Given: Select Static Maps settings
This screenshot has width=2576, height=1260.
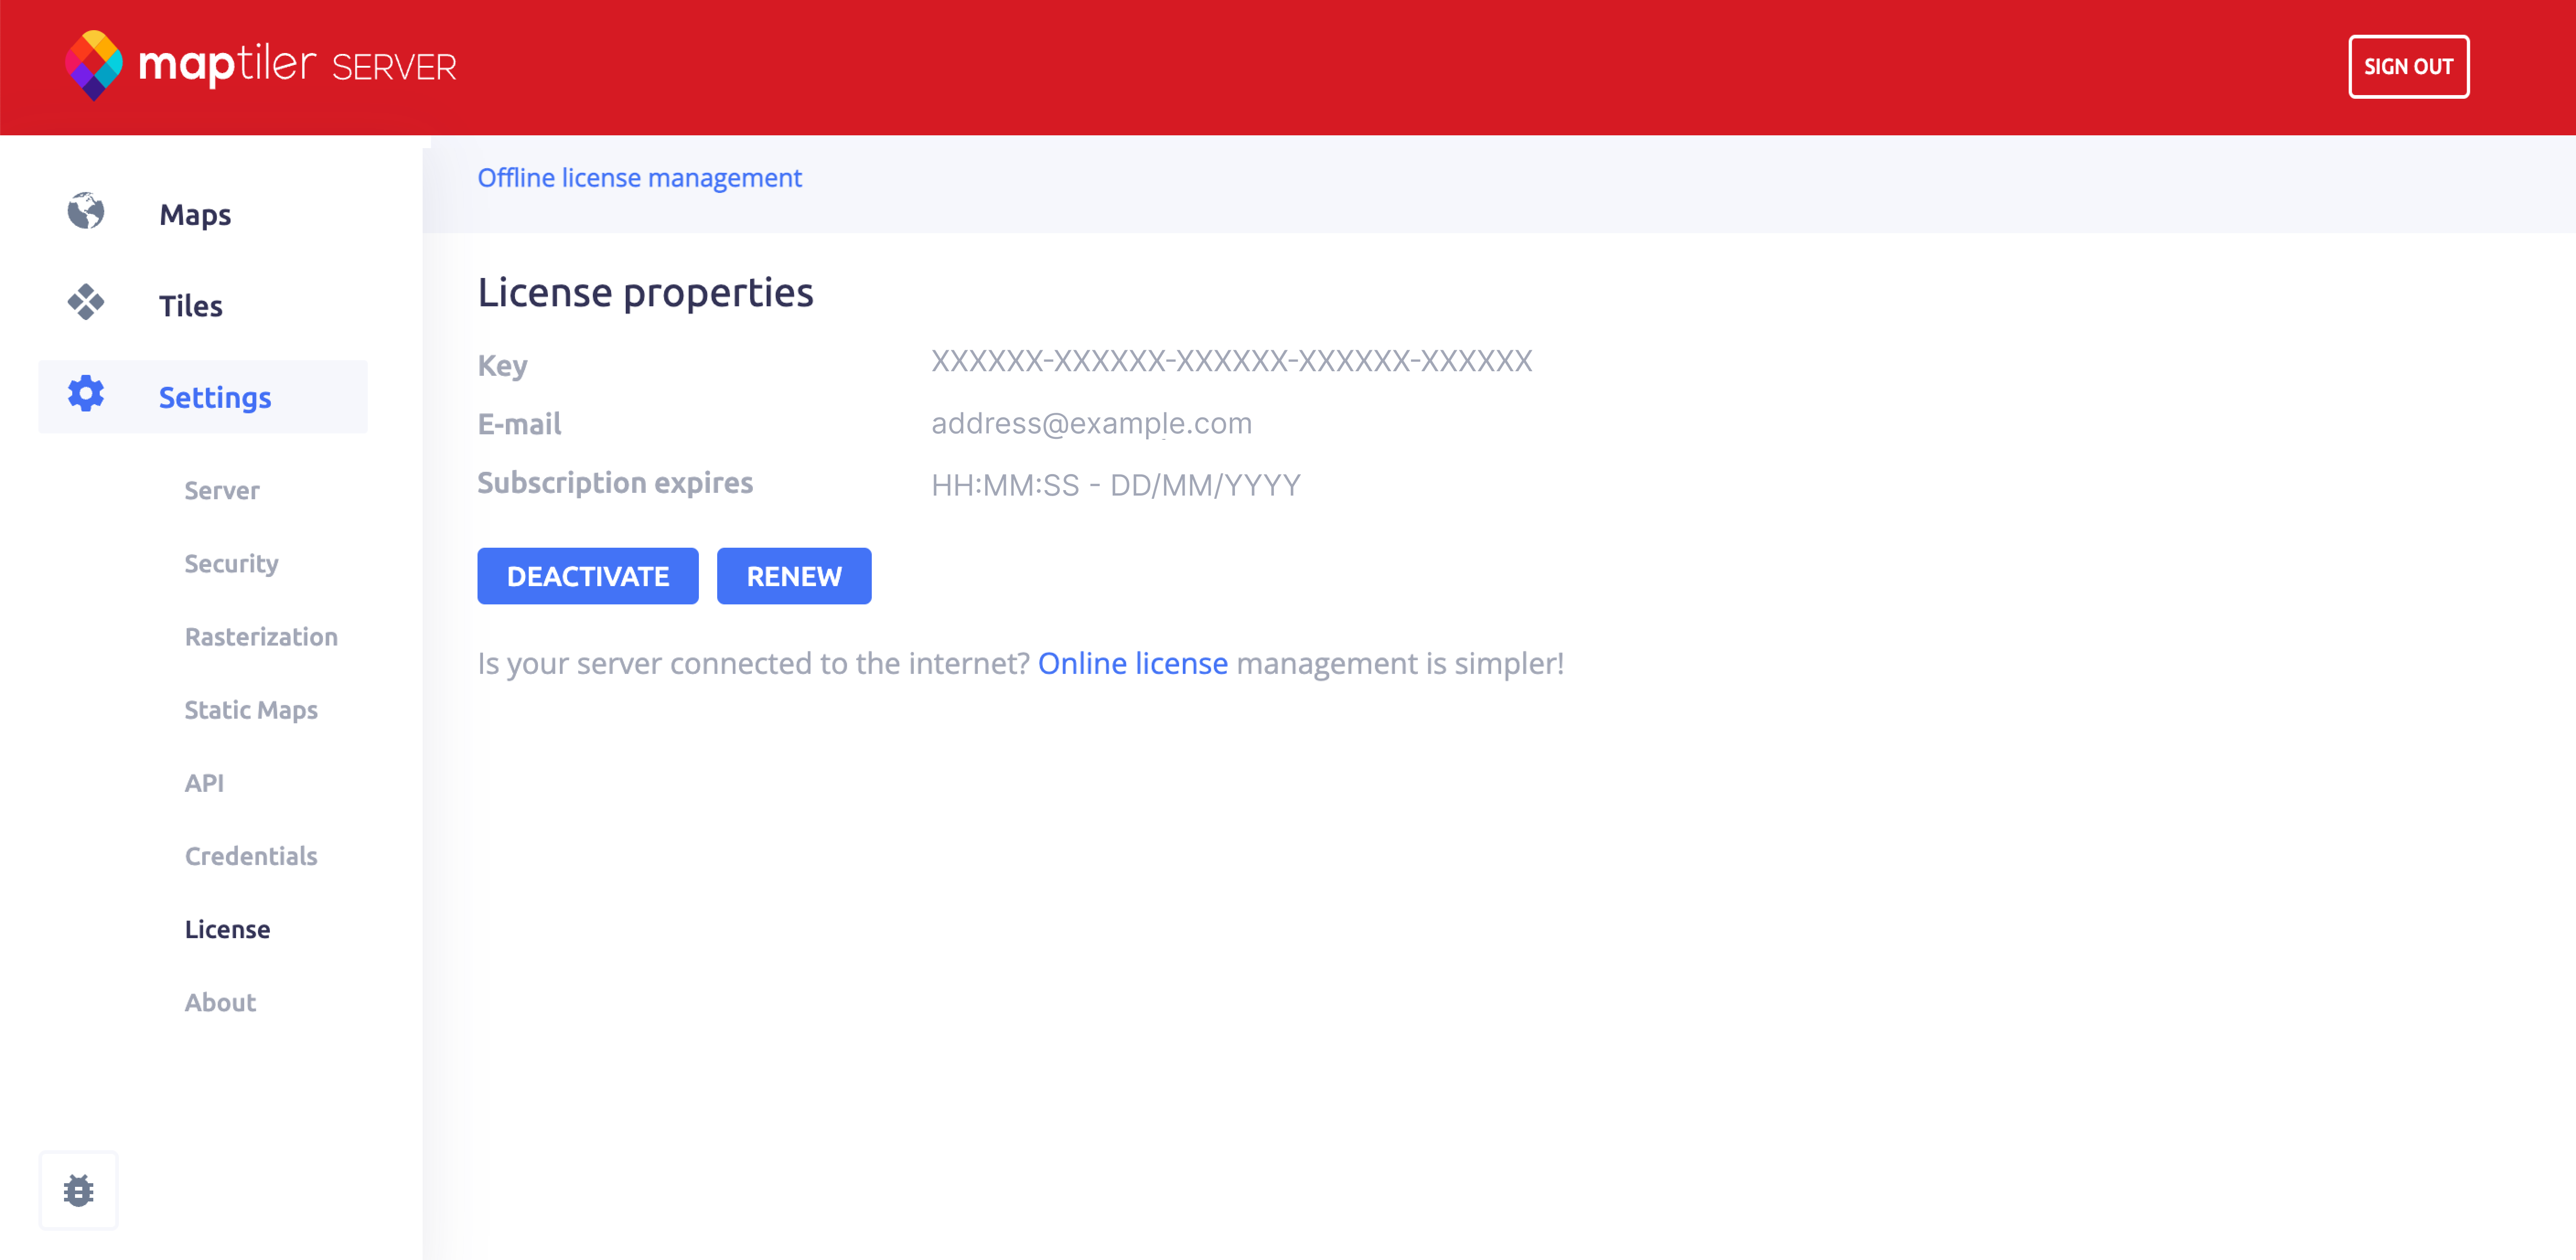Looking at the screenshot, I should (x=251, y=710).
